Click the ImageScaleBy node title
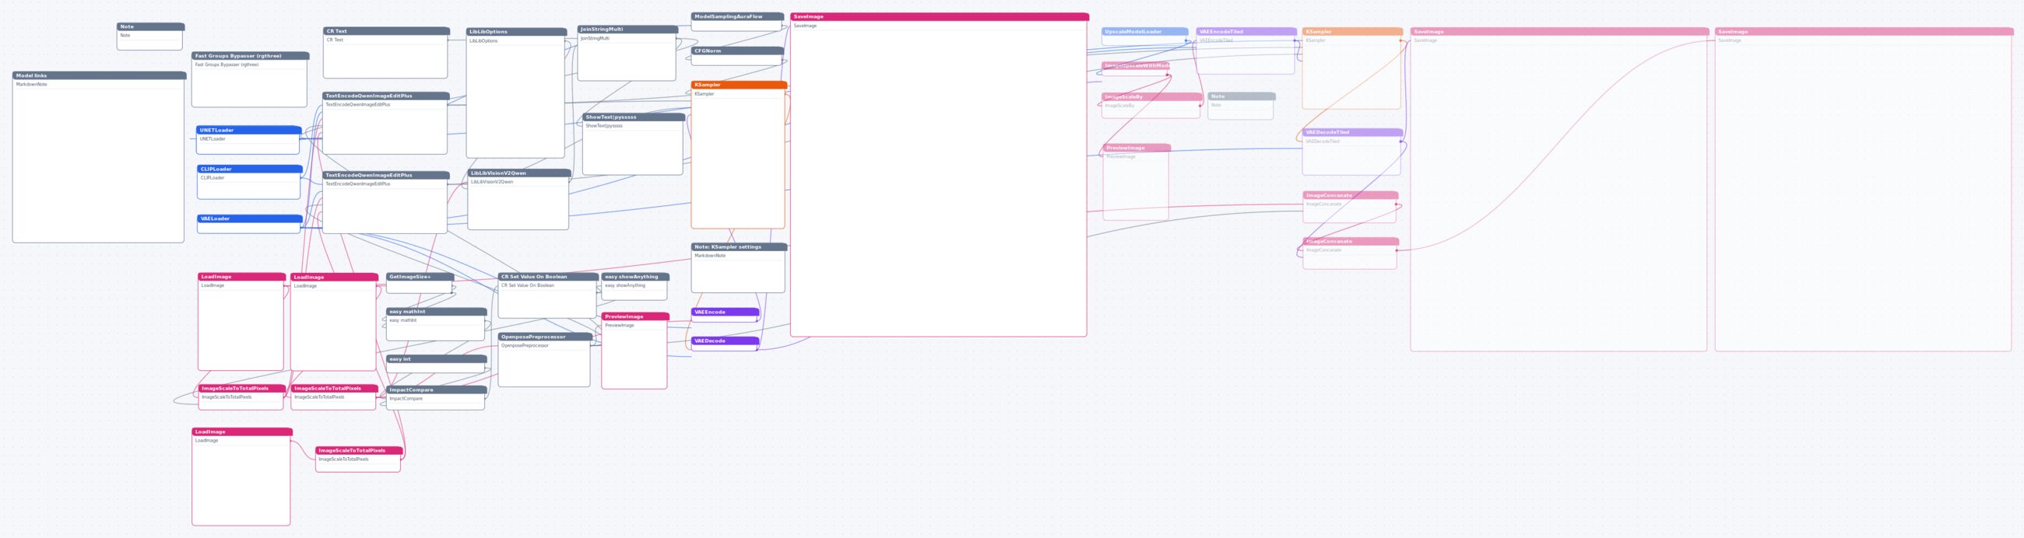The width and height of the screenshot is (2024, 538). point(1152,97)
